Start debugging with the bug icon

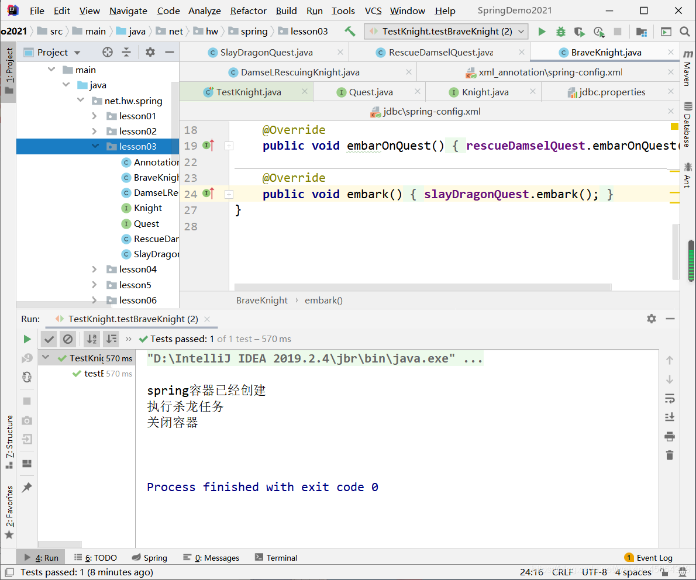pyautogui.click(x=561, y=32)
